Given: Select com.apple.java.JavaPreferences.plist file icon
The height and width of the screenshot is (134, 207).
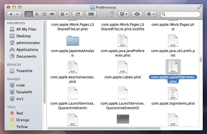Looking at the screenshot, I should coord(123,40).
